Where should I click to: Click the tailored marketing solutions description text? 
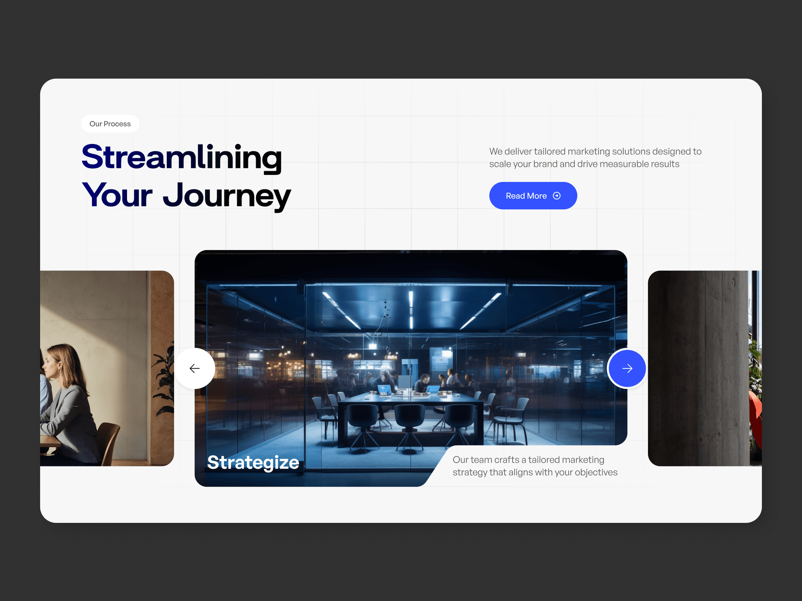595,157
